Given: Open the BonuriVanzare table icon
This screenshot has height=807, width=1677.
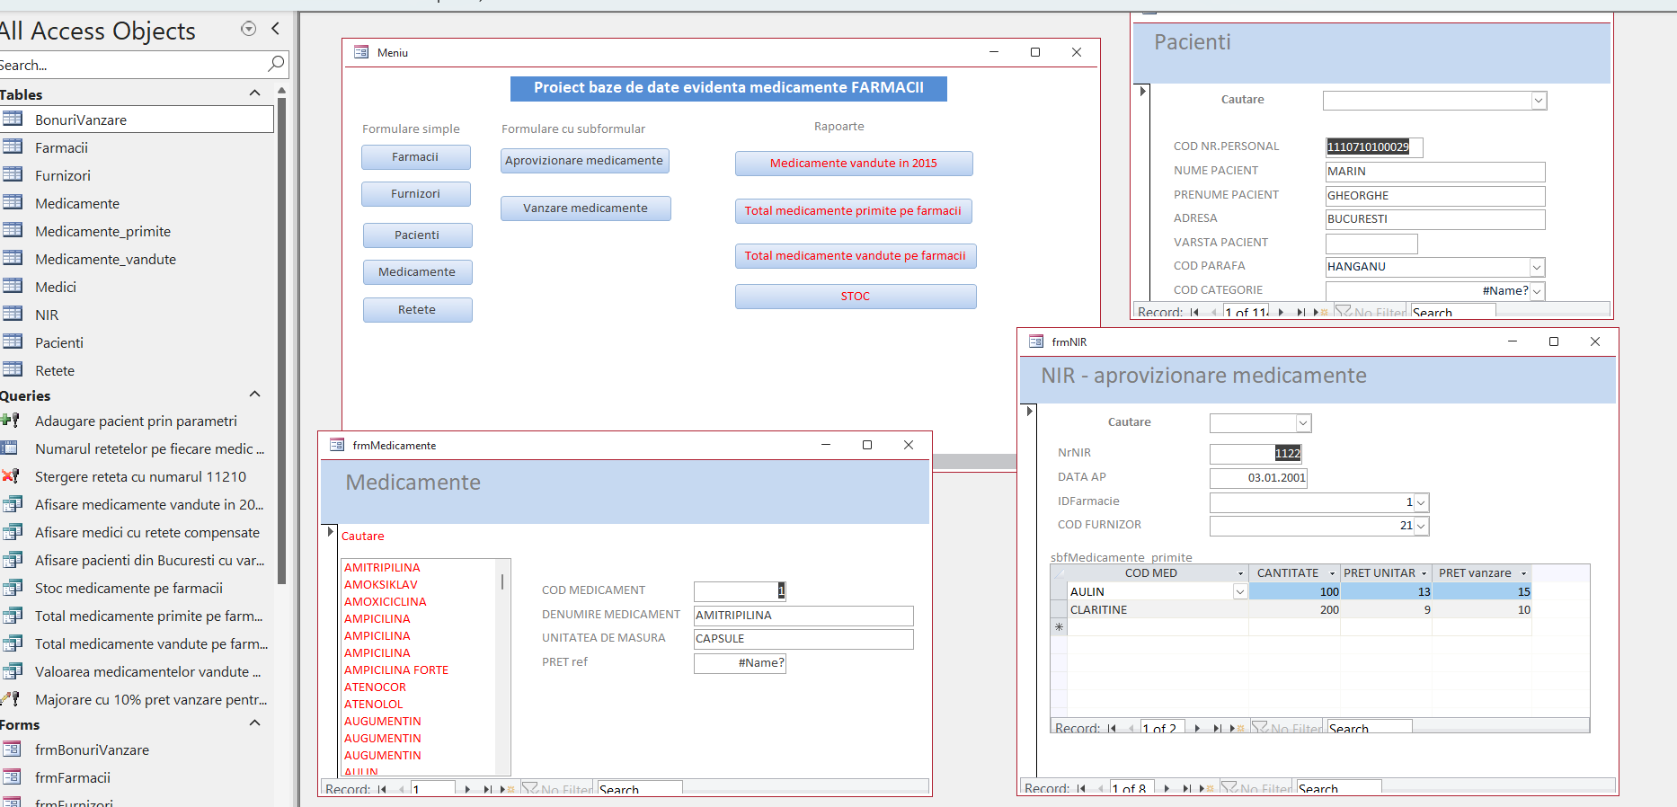Looking at the screenshot, I should (x=13, y=119).
